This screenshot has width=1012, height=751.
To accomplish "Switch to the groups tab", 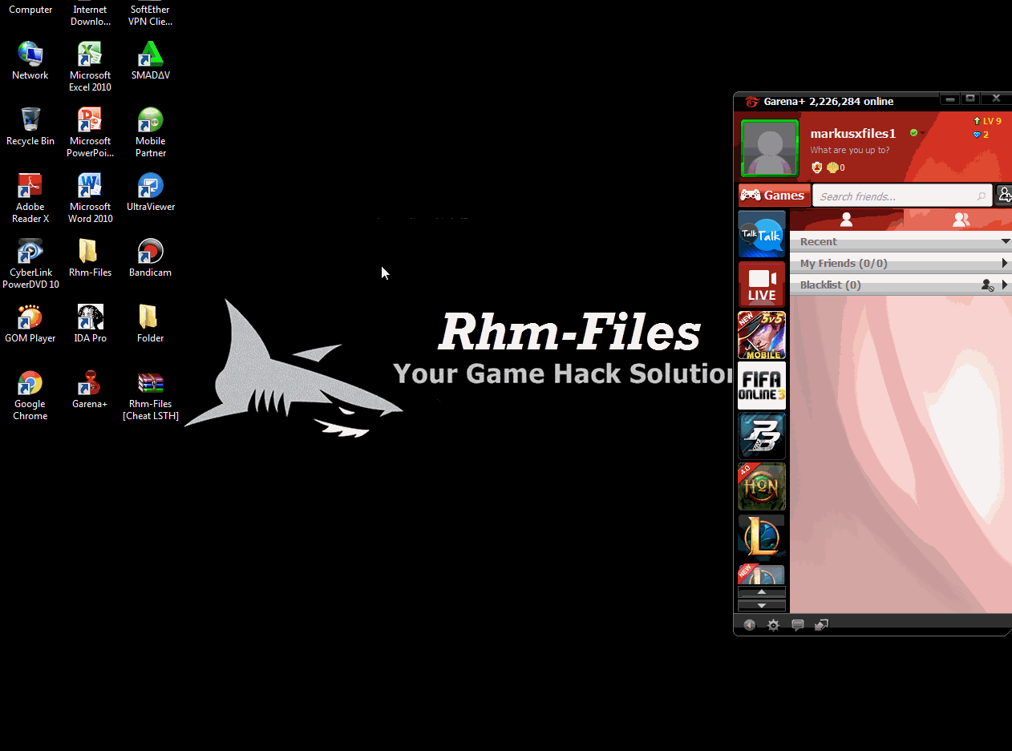I will tap(960, 220).
